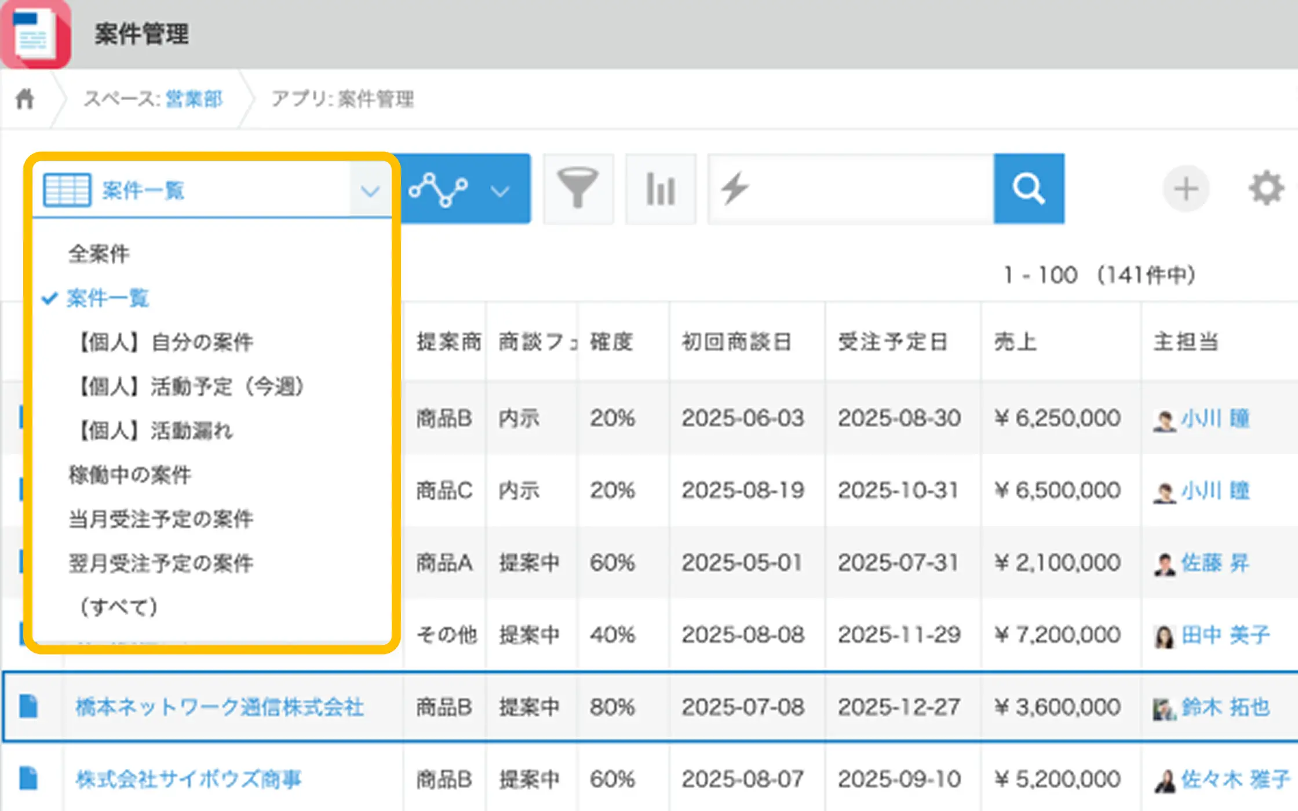This screenshot has height=811, width=1298.
Task: Open record icon for 株式会社サイボウズ商事
Action: pyautogui.click(x=28, y=778)
